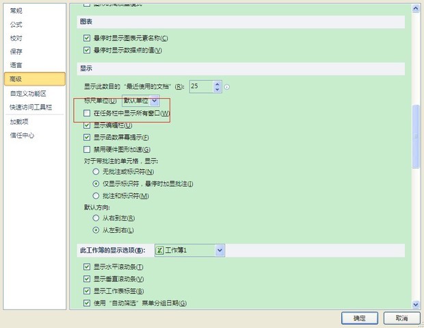
Task: Enable 在任务栏中显示所有窗口 checkbox
Action: pos(87,113)
